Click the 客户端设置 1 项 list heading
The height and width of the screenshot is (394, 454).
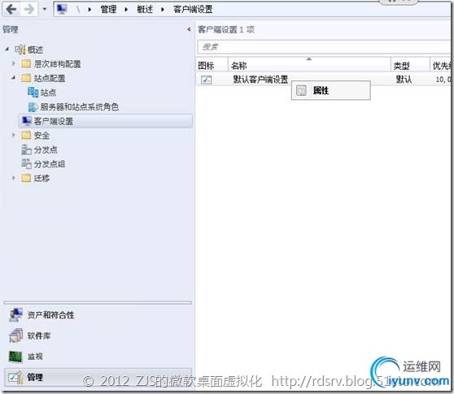coord(226,29)
